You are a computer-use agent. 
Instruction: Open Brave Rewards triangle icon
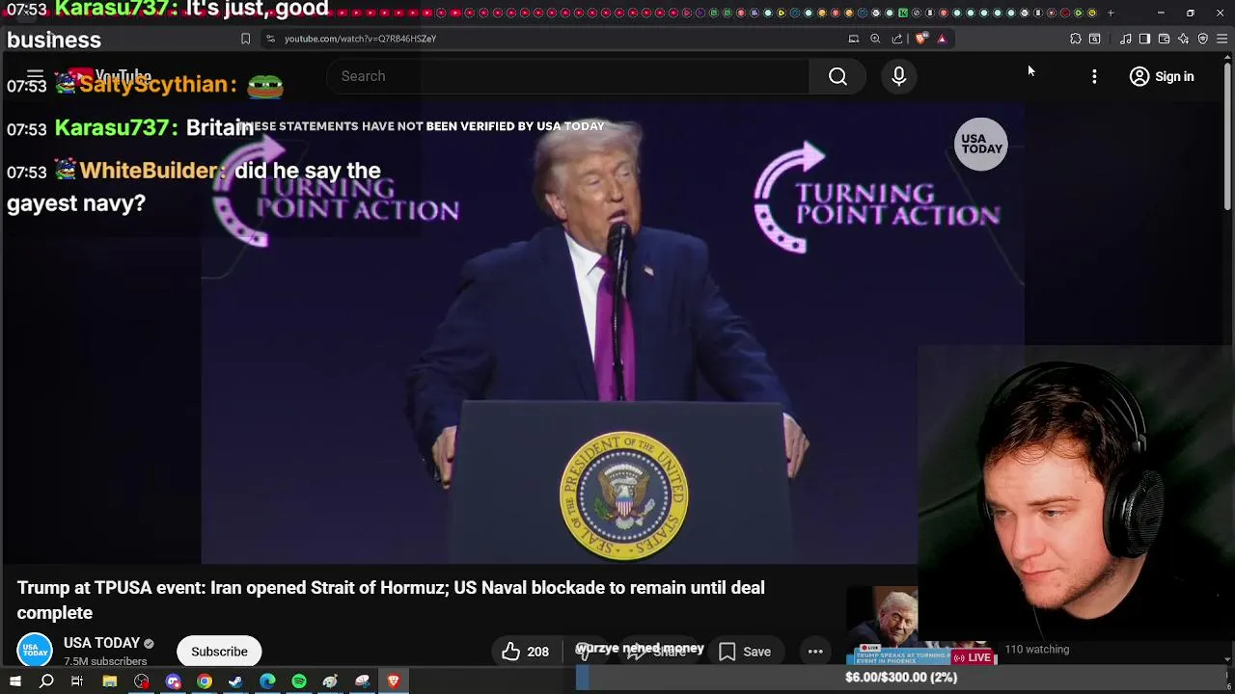point(942,39)
